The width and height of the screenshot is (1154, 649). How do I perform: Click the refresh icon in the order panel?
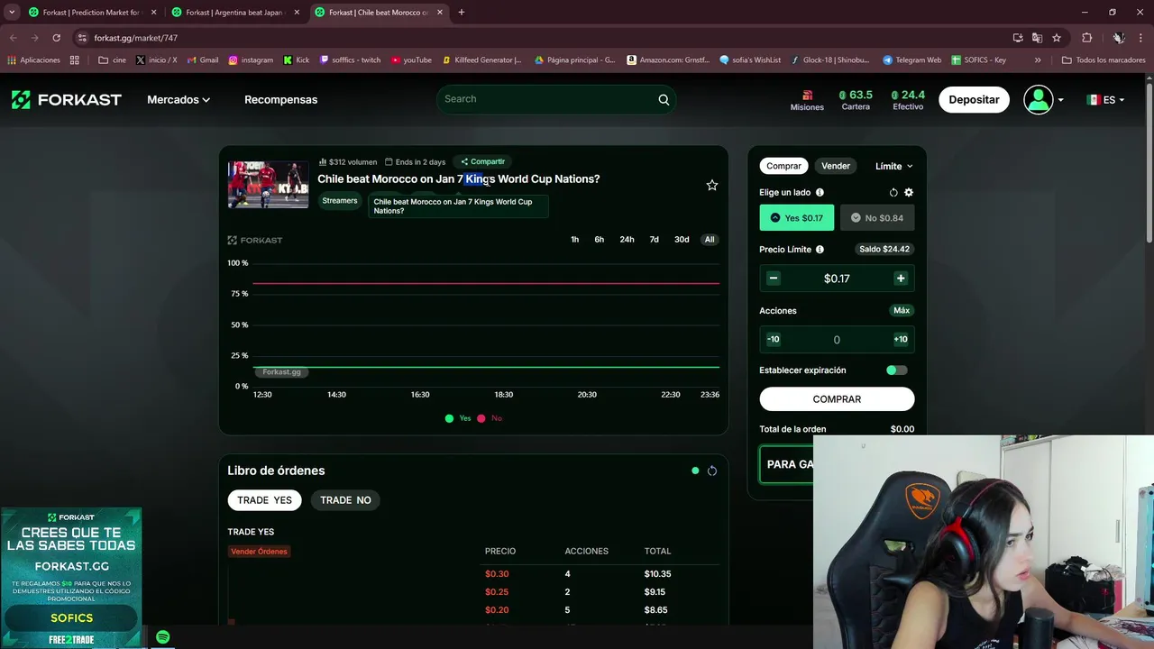click(893, 192)
